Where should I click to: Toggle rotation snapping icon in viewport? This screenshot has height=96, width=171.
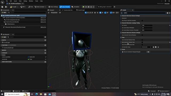[105, 13]
